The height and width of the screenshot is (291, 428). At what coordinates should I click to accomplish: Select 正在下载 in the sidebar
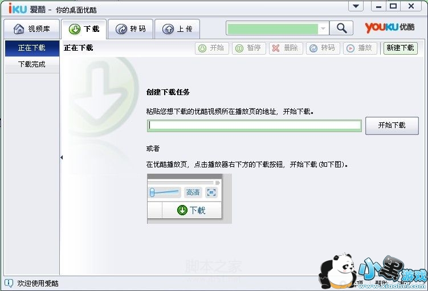pyautogui.click(x=32, y=48)
